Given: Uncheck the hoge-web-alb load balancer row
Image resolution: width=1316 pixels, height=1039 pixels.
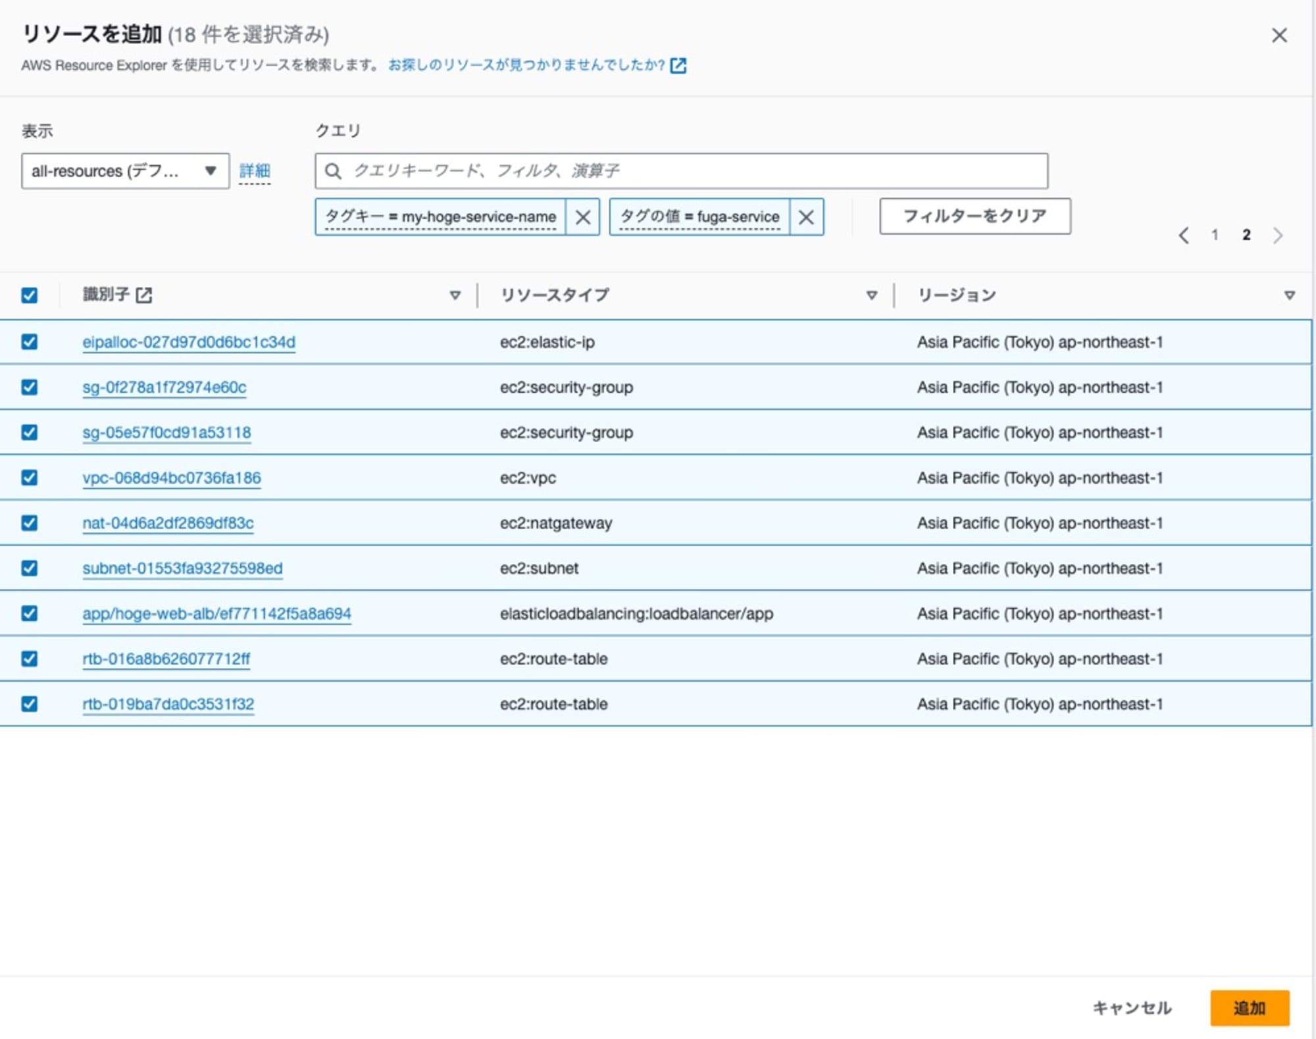Looking at the screenshot, I should (x=29, y=613).
